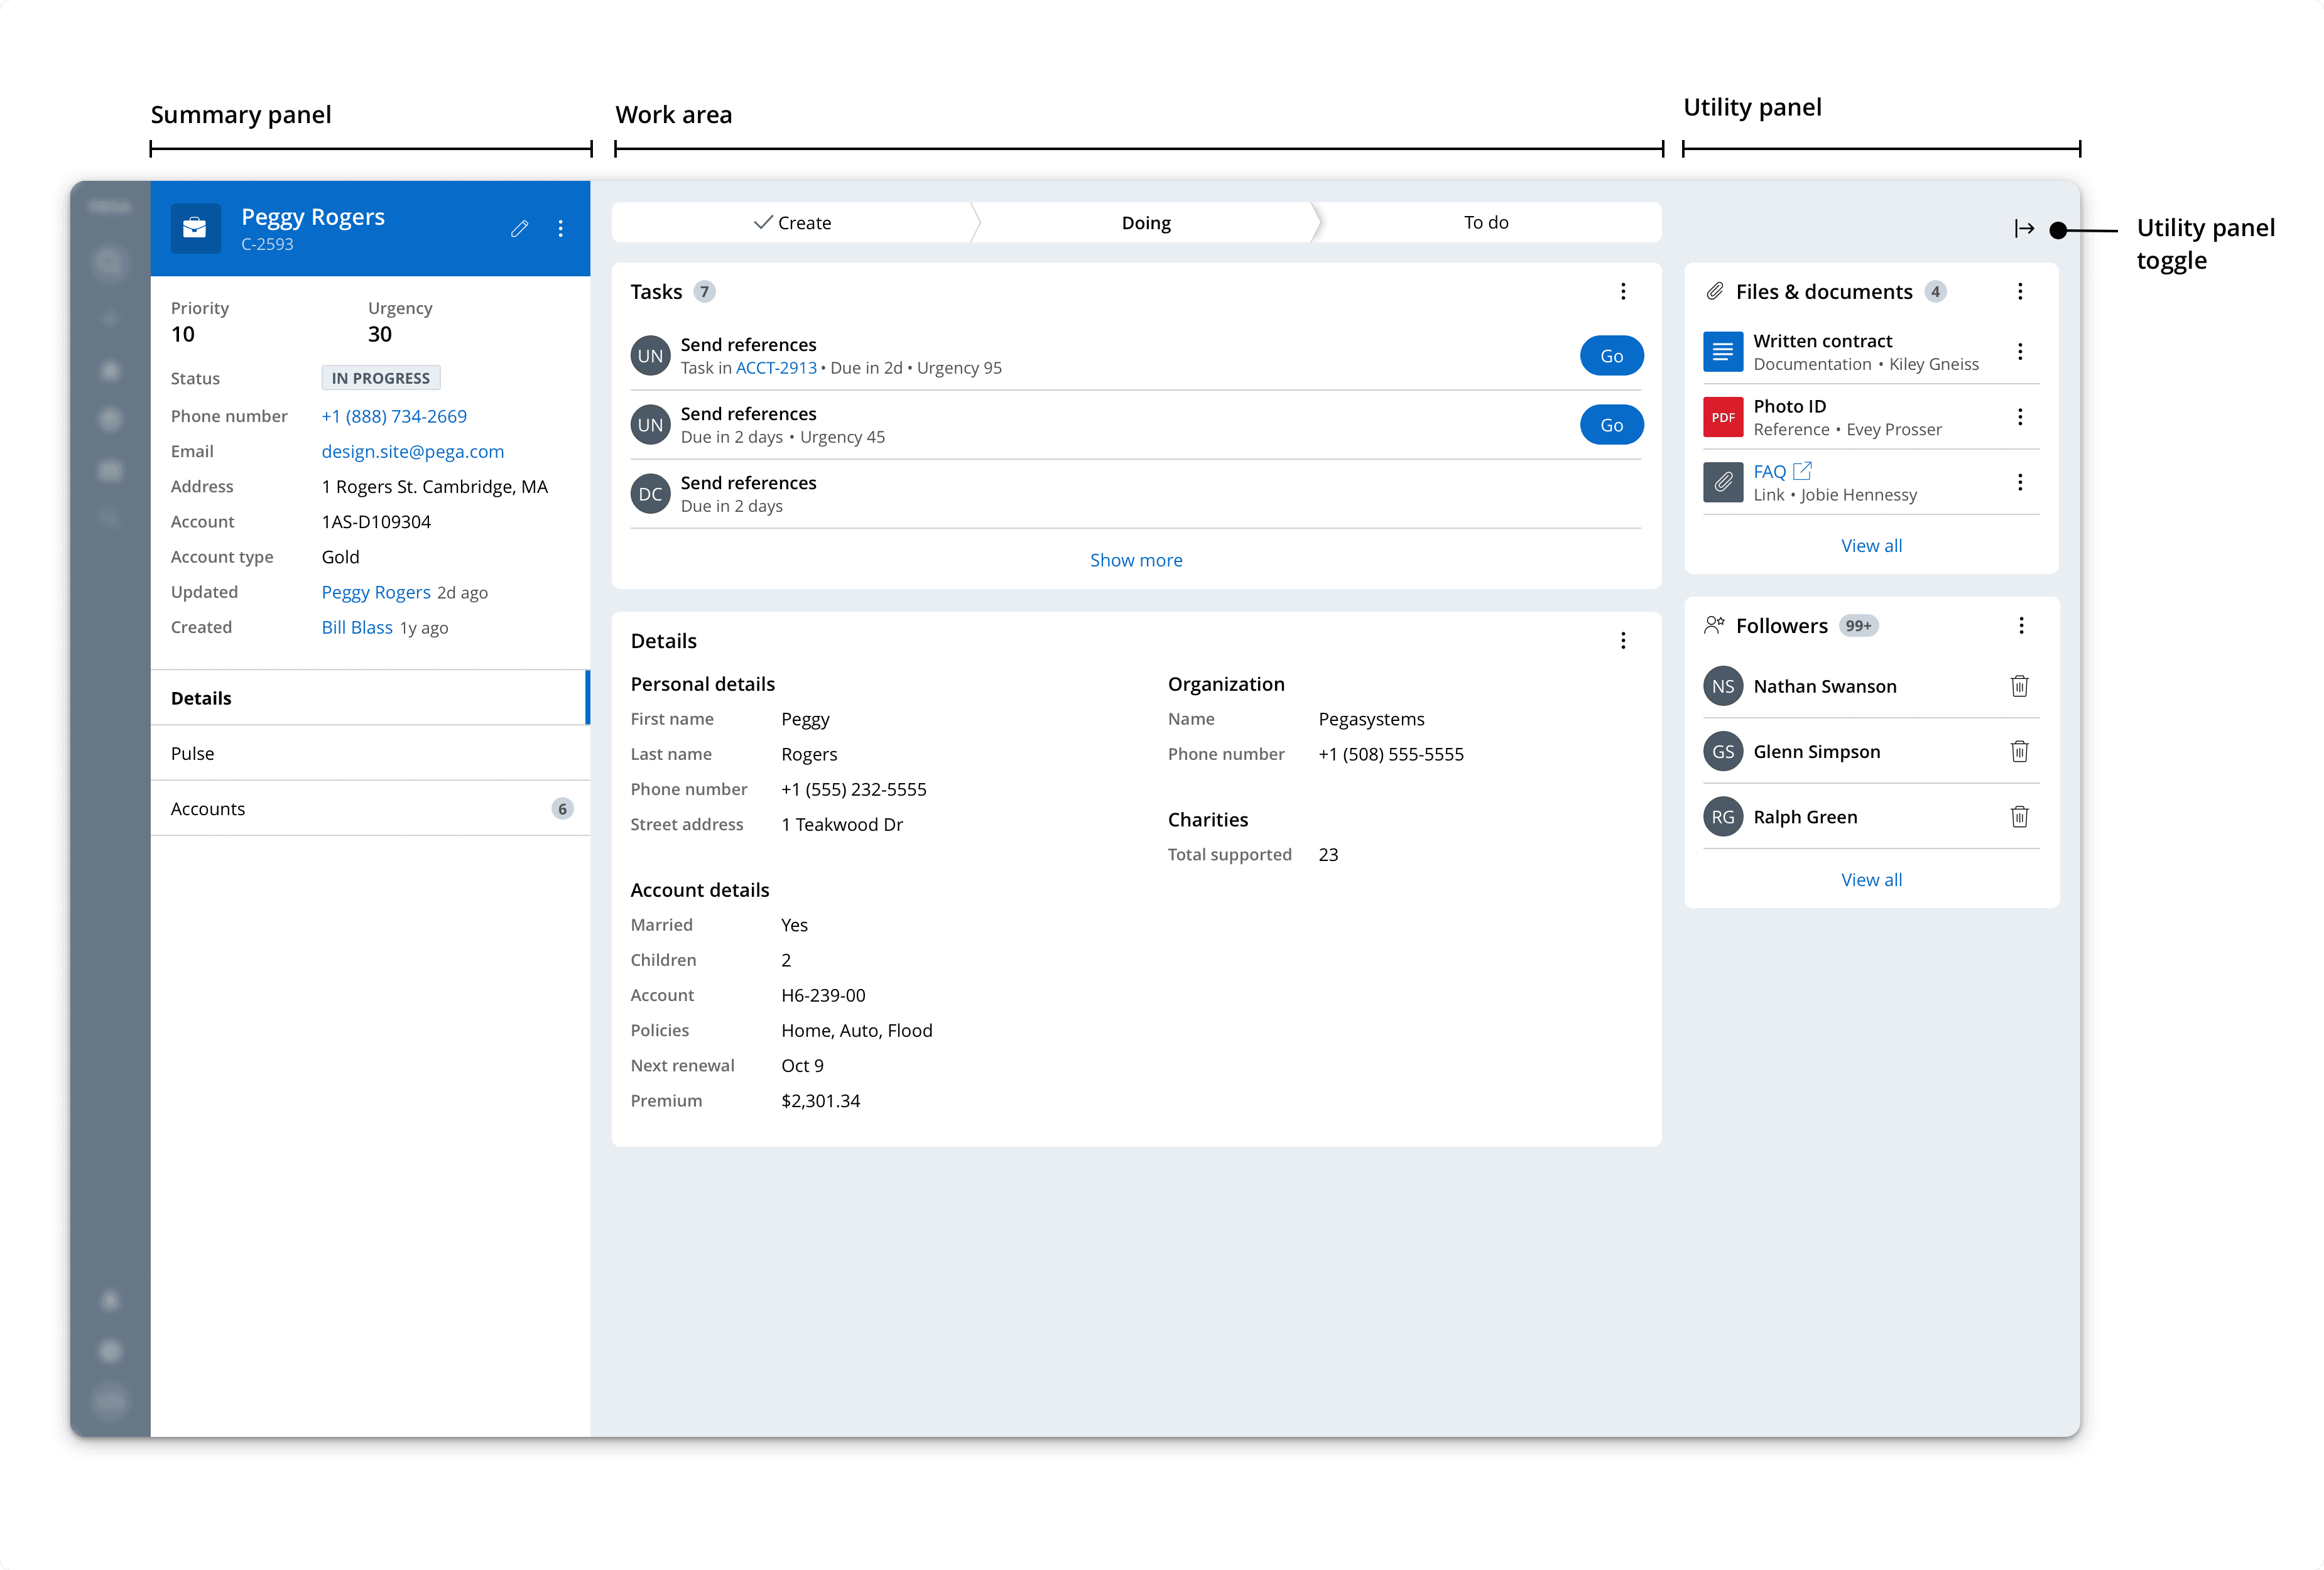Toggle the utility panel collapse arrow
This screenshot has height=1570, width=2324.
click(x=2024, y=229)
